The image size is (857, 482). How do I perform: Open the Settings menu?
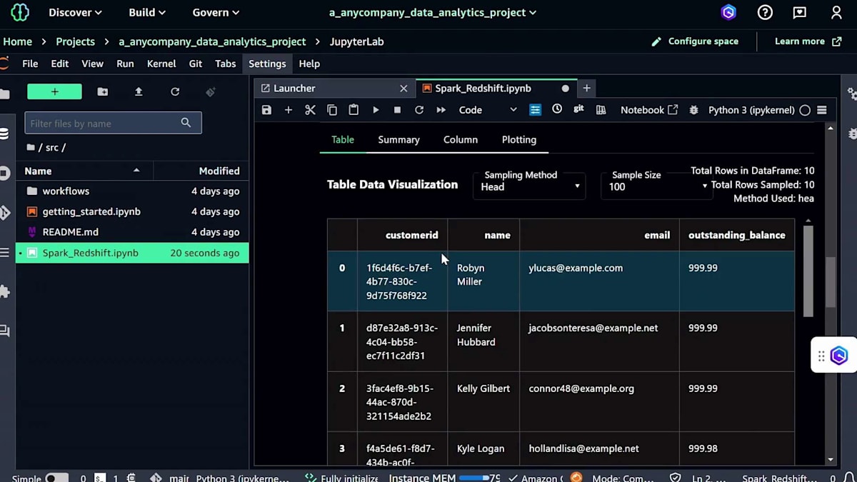click(267, 64)
